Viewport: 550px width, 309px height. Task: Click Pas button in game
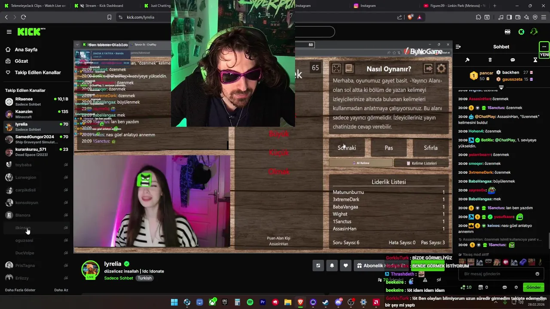click(388, 148)
